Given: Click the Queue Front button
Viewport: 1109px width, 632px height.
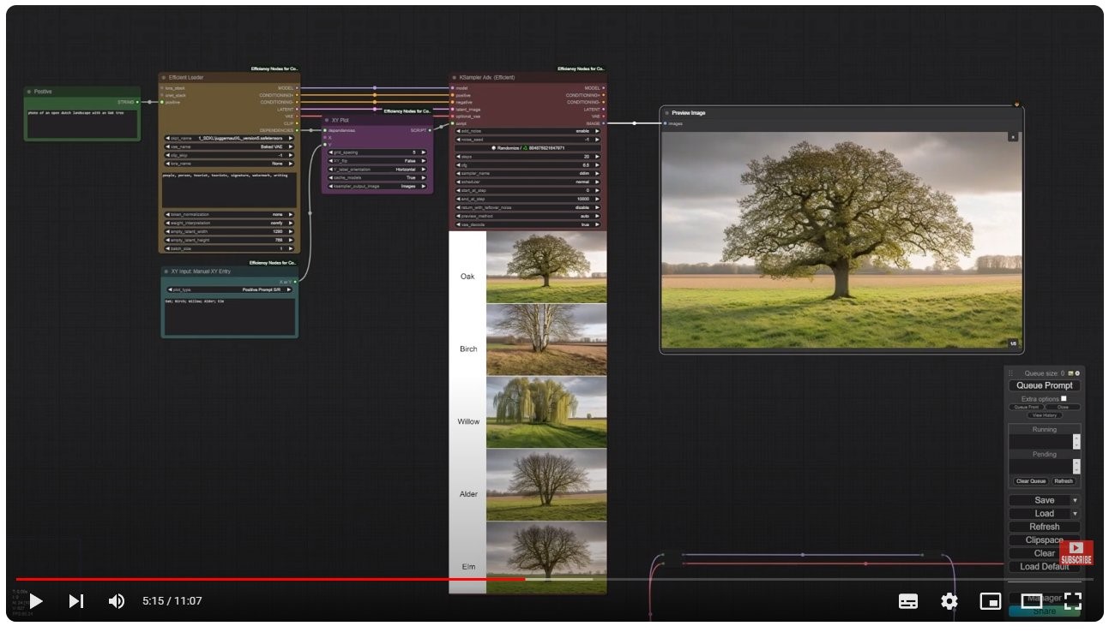Looking at the screenshot, I should (x=1026, y=407).
